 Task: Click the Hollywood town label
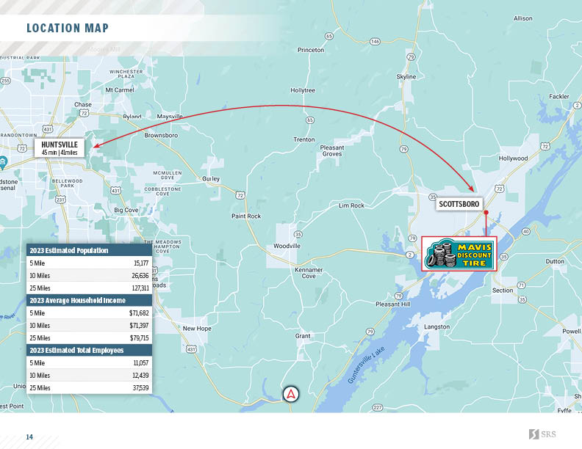click(513, 158)
